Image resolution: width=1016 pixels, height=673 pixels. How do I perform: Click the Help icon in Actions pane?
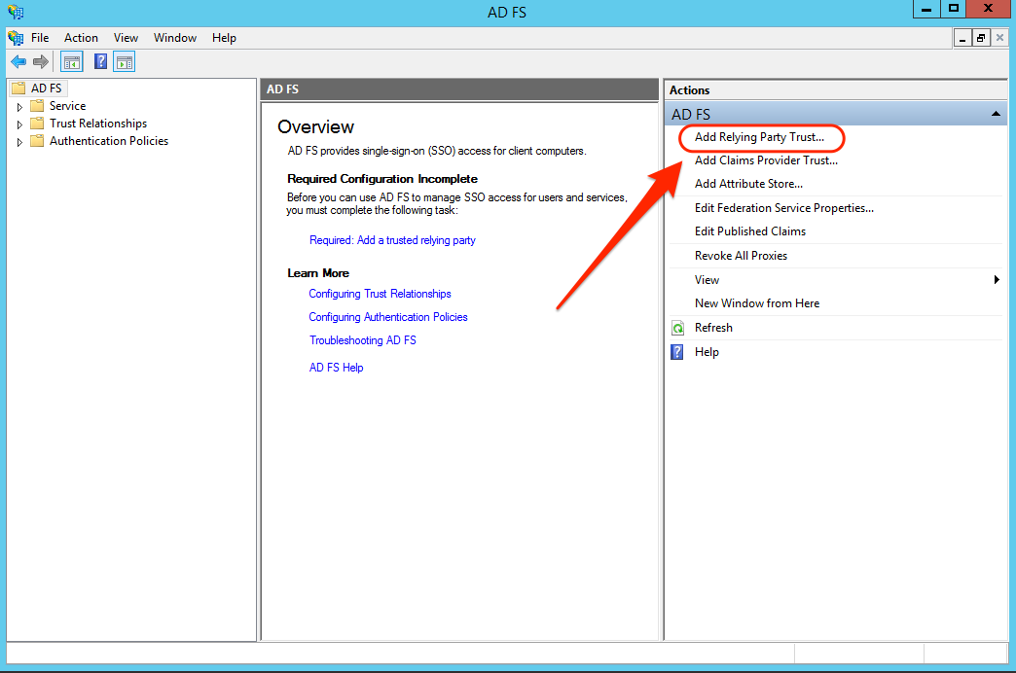[x=677, y=352]
